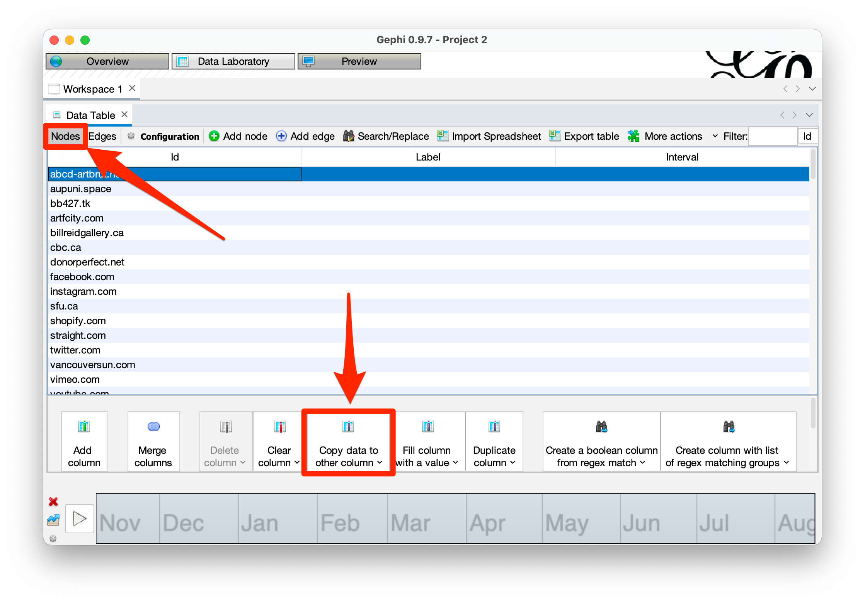
Task: Click the May marker on the timeline
Action: (567, 524)
